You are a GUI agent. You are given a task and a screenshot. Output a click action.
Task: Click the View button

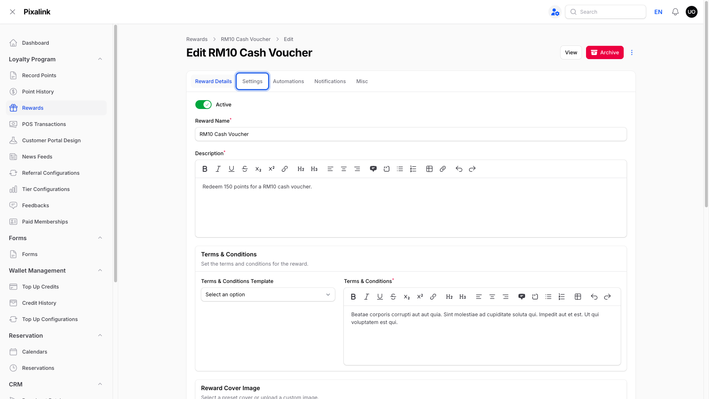point(571,52)
